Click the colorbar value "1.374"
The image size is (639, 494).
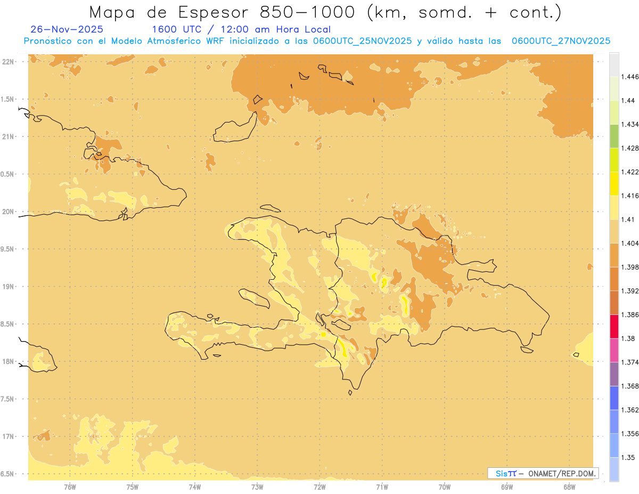(x=630, y=362)
